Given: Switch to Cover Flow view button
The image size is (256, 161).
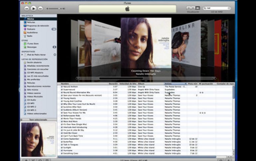Looking at the screenshot, I should [x=197, y=8].
